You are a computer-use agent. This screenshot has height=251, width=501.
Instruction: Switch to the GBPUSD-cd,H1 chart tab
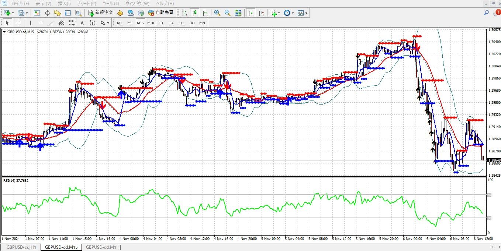tap(21, 247)
